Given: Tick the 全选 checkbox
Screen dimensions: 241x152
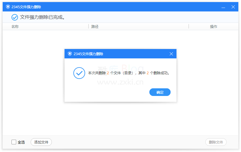Looking at the screenshot, I should tap(14, 142).
